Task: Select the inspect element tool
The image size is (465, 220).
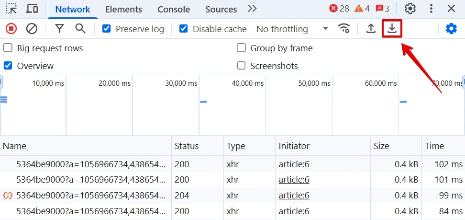Action: (x=11, y=9)
